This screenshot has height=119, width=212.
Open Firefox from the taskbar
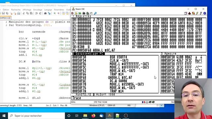(93, 116)
